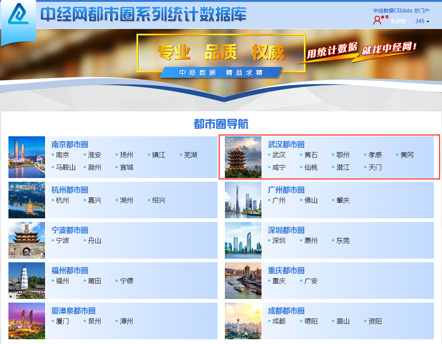Select the city 绍兴
This screenshot has height=344, width=442.
click(x=159, y=200)
